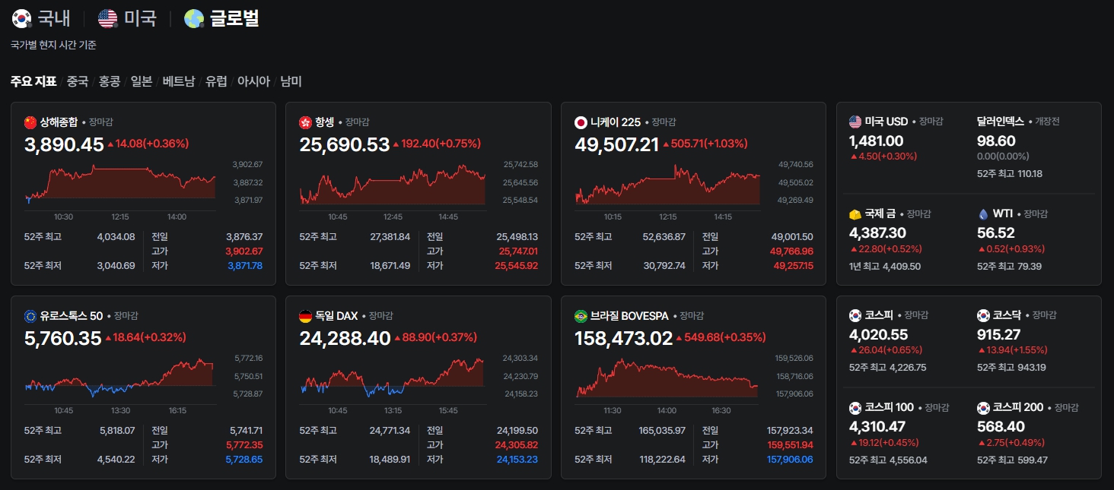Click the EU flag on 유로스톡스 50 card
1114x490 pixels.
pyautogui.click(x=30, y=316)
